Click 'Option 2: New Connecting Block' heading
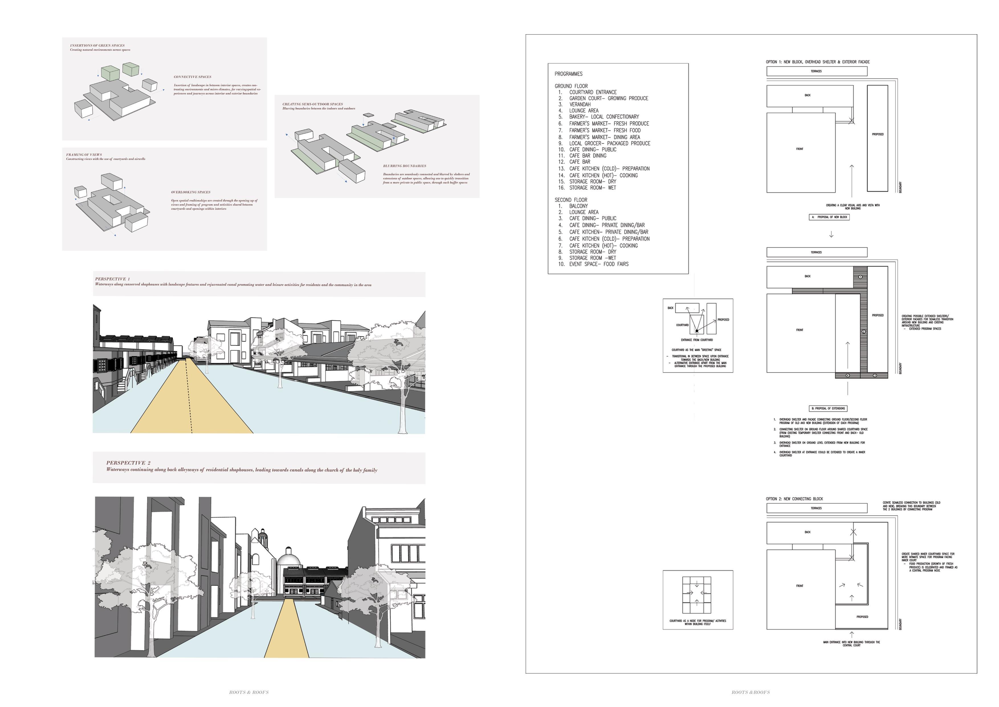Viewport: 999px width, 707px height. (x=794, y=499)
